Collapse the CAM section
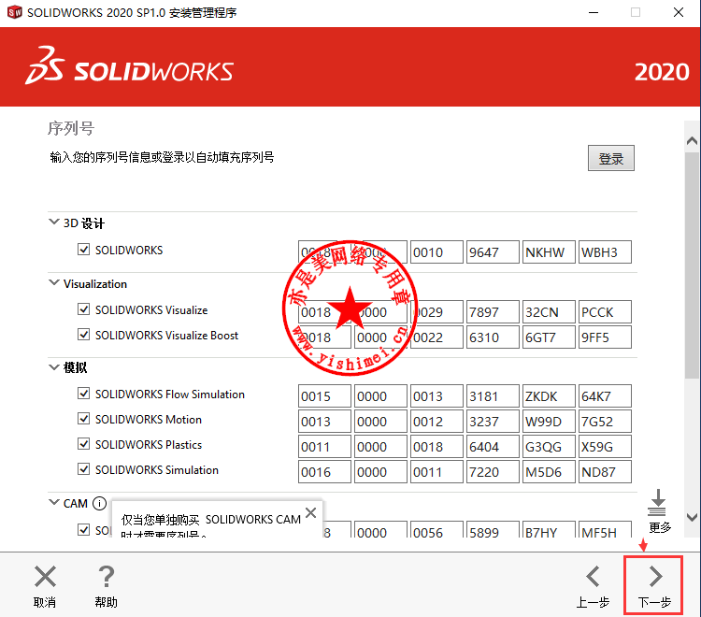This screenshot has height=617, width=701. tap(53, 503)
